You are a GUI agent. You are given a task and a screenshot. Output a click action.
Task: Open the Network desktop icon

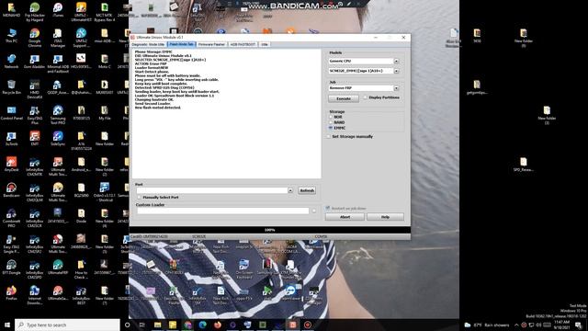(x=11, y=62)
